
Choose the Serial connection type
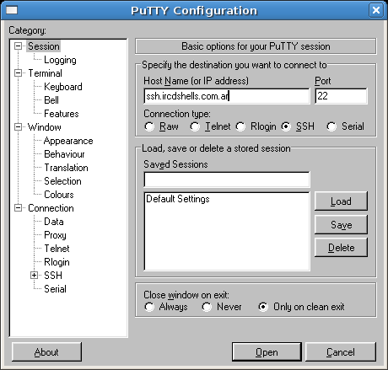331,126
